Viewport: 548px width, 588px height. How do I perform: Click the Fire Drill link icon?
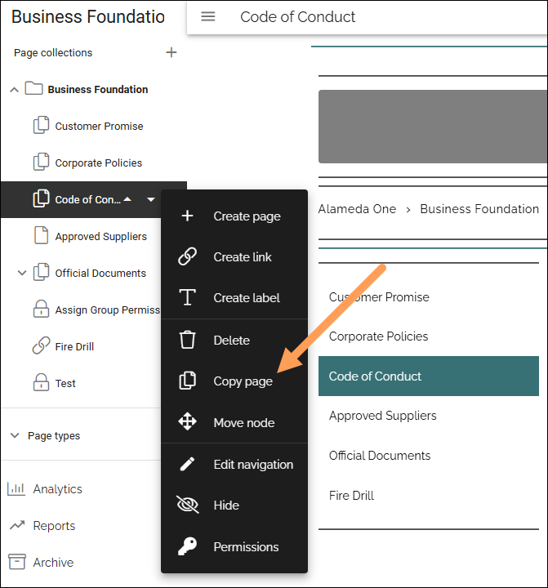[x=41, y=345]
